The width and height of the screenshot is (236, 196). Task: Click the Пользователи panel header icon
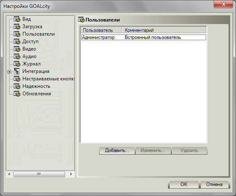[81, 20]
